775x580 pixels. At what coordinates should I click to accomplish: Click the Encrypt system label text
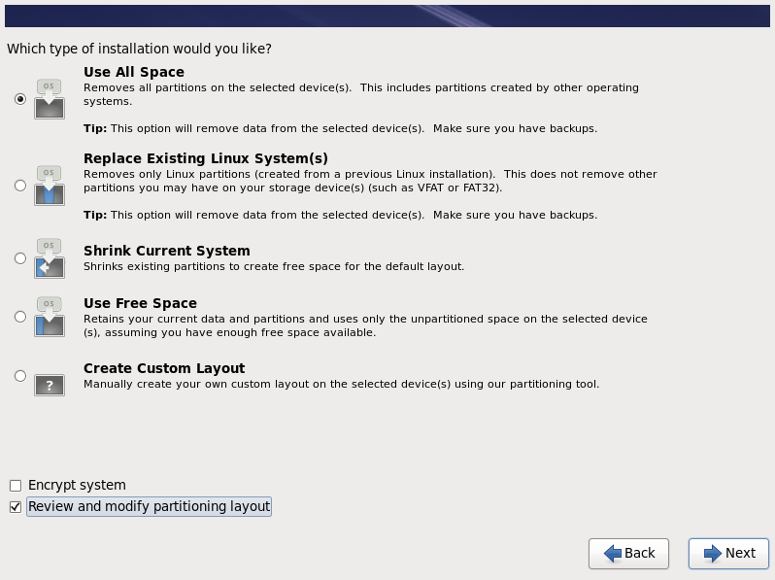pos(77,485)
